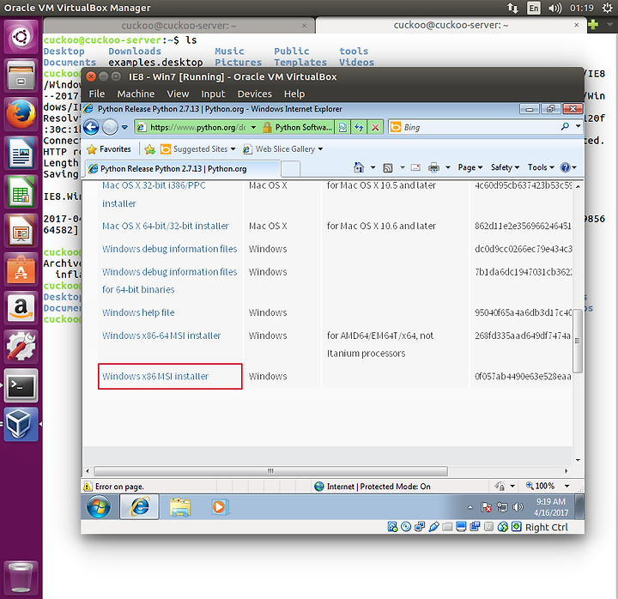Switch to the Terminal launcher icon
Viewport: 618px width, 599px height.
coord(21,385)
